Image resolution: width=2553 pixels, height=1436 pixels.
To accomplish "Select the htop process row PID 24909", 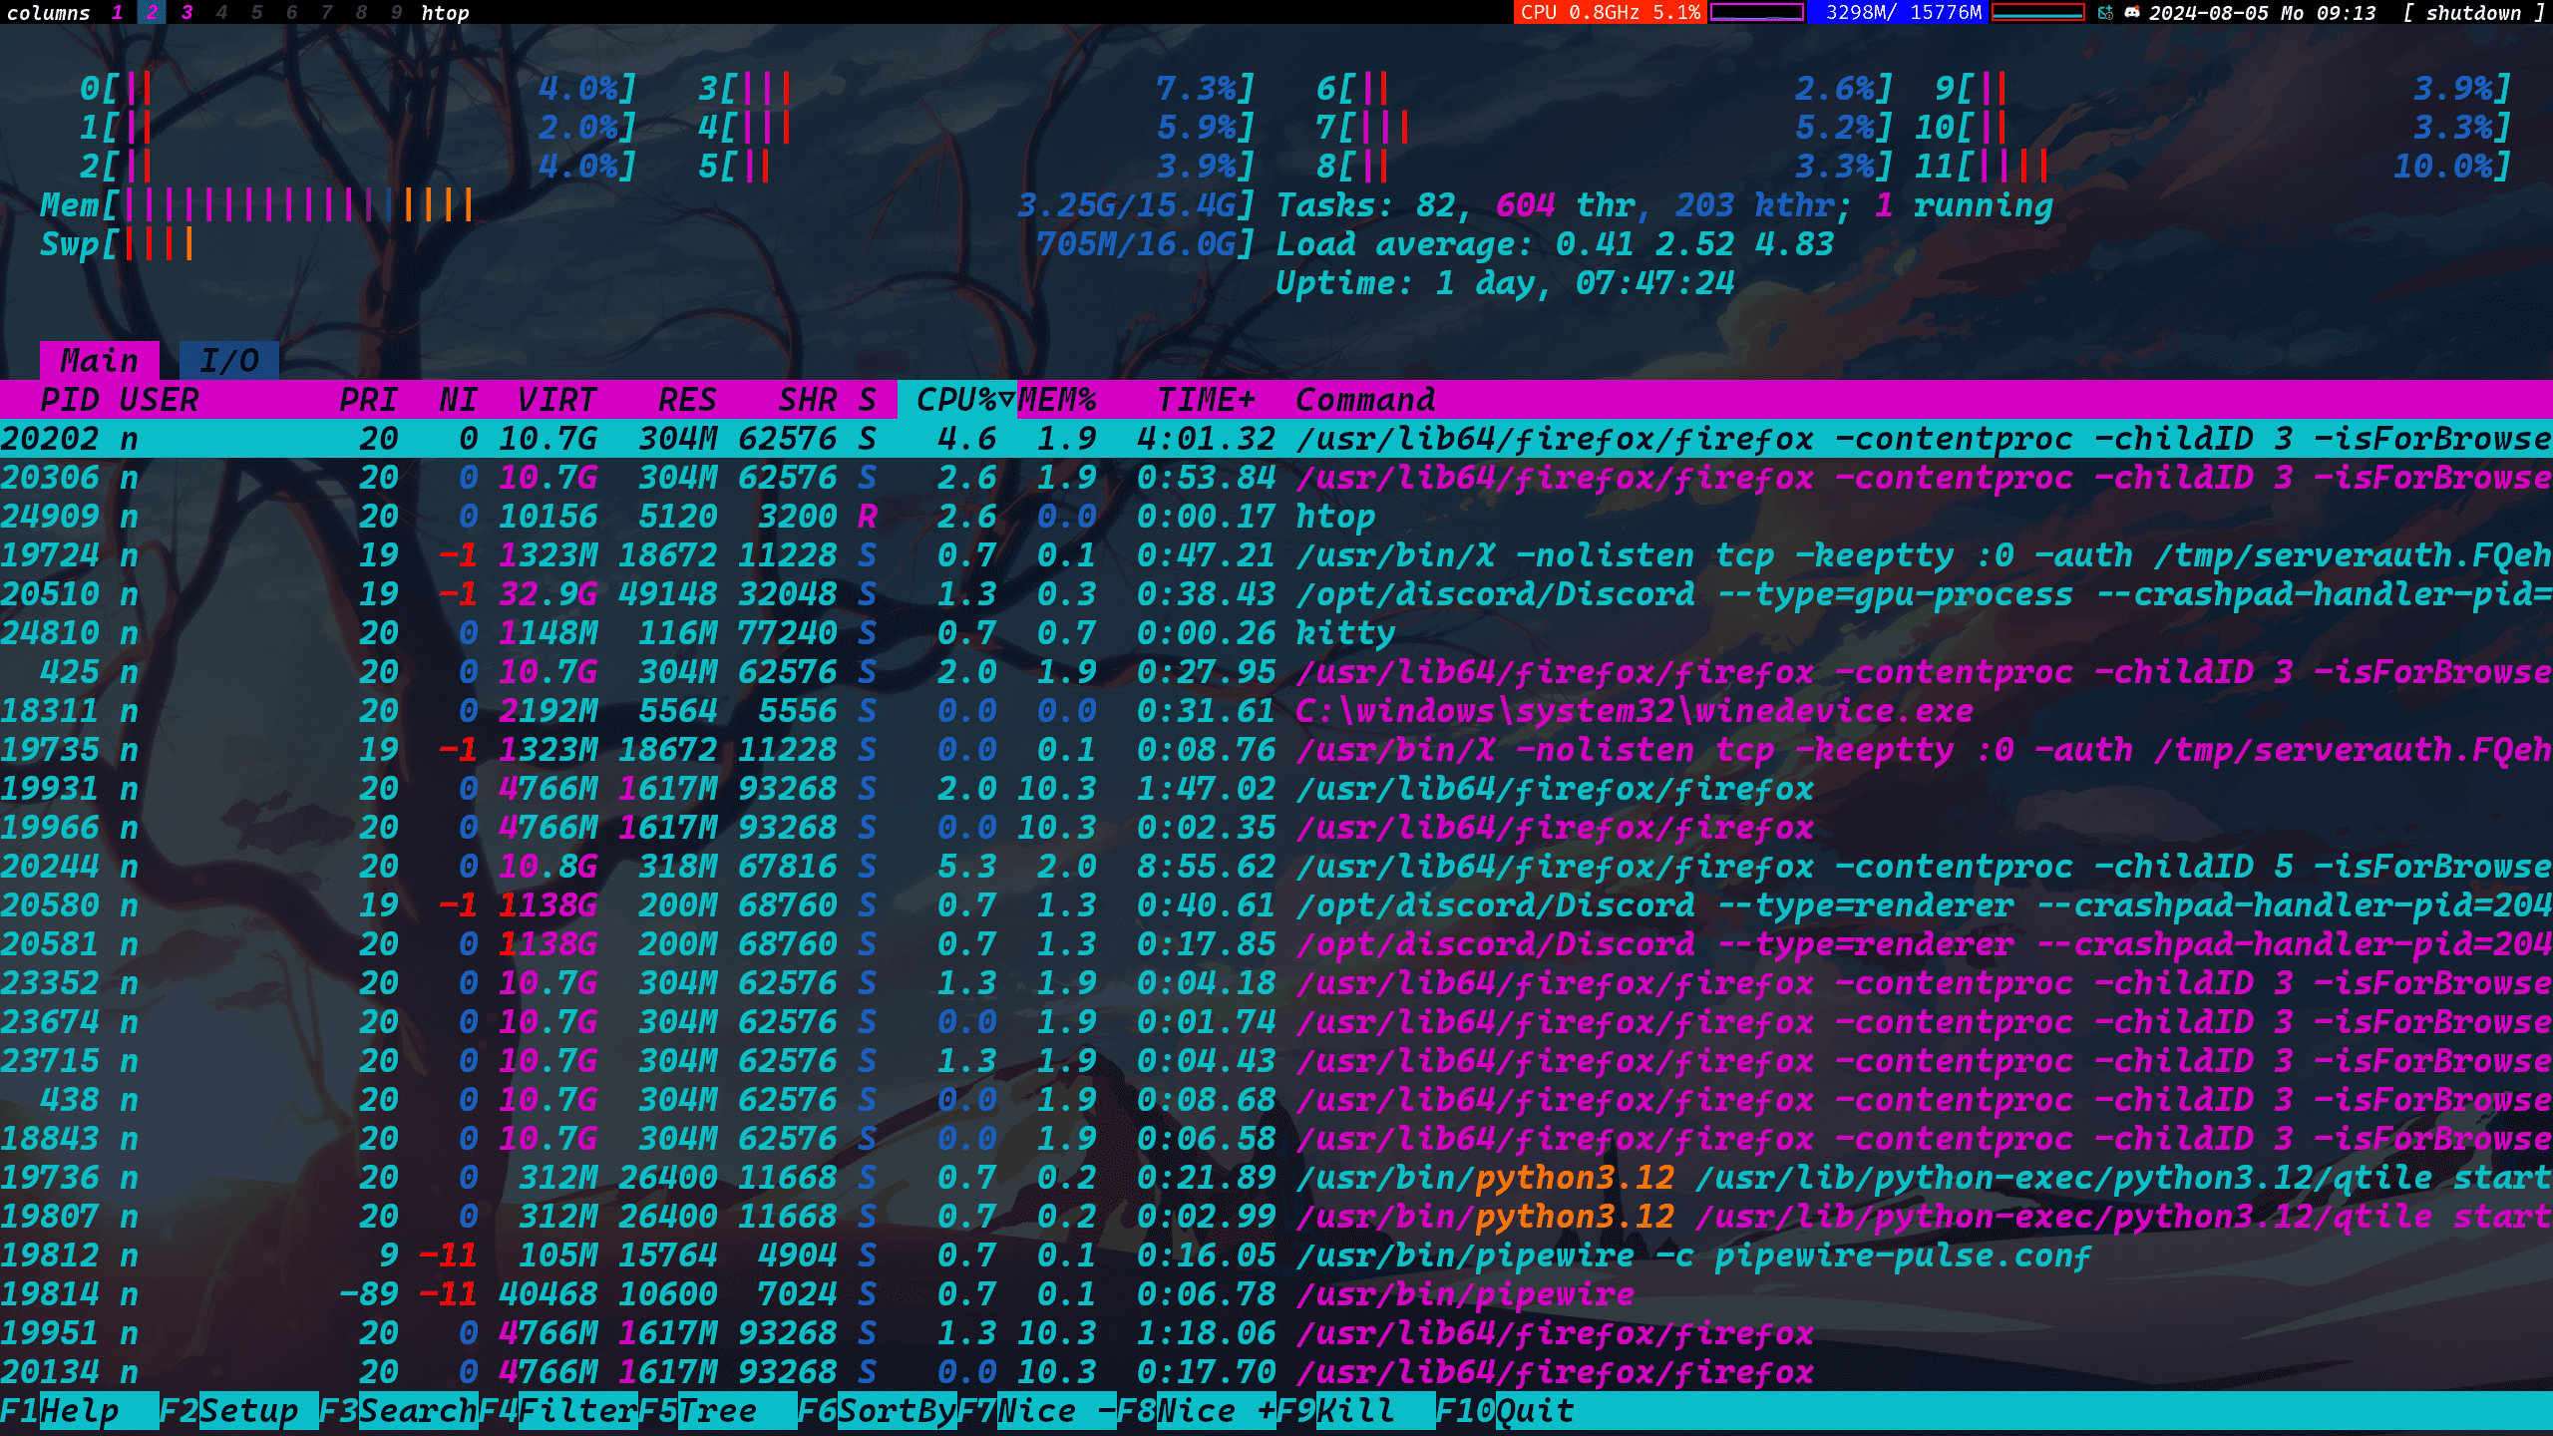I will [1276, 517].
